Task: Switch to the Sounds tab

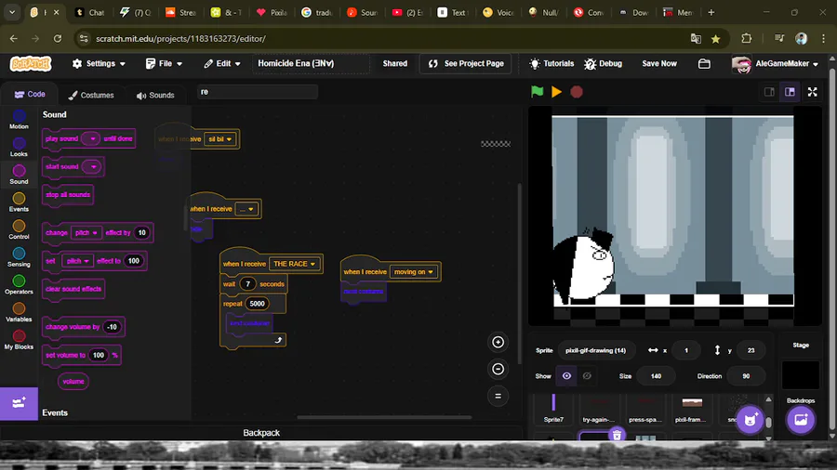Action: click(155, 95)
